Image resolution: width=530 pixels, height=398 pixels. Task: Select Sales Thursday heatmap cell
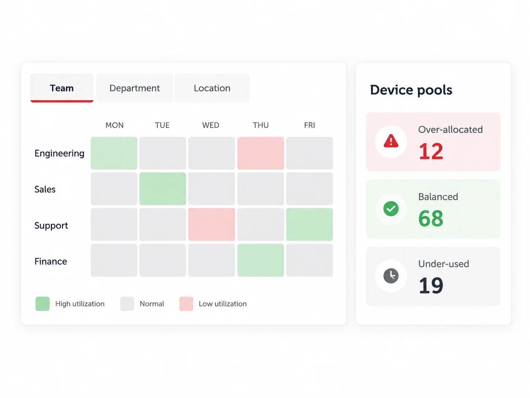click(261, 189)
